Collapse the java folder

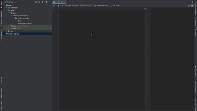[6, 10]
